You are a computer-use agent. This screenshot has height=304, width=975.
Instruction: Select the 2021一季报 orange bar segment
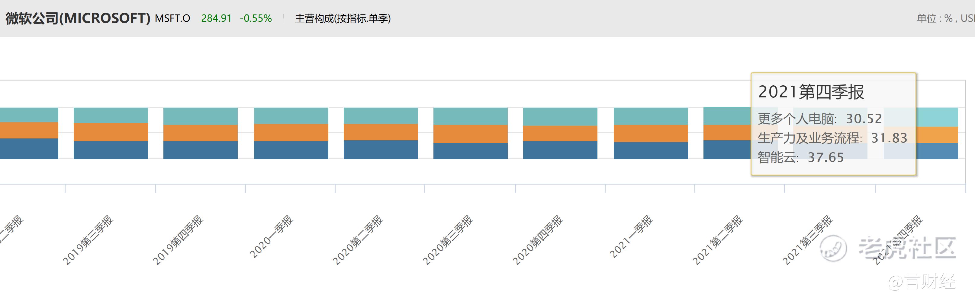click(x=651, y=134)
